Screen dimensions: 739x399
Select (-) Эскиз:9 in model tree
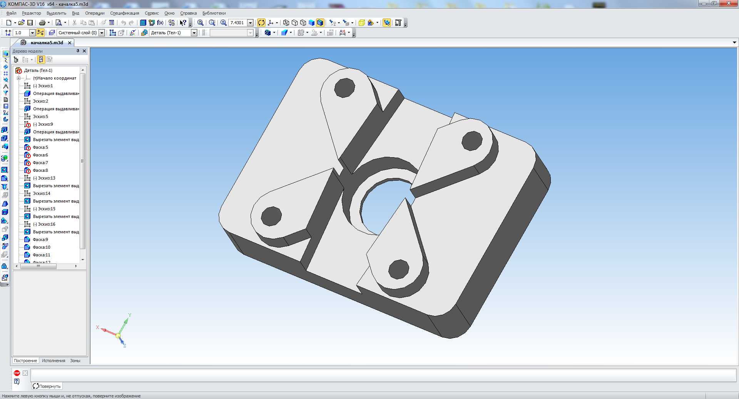click(43, 124)
